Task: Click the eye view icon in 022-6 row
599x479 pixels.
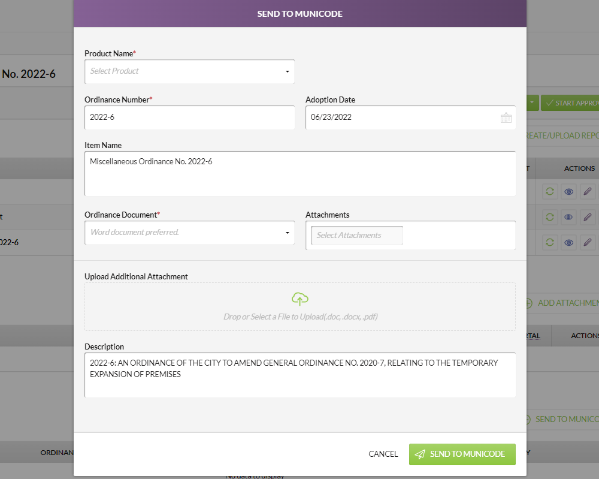Action: (568, 242)
